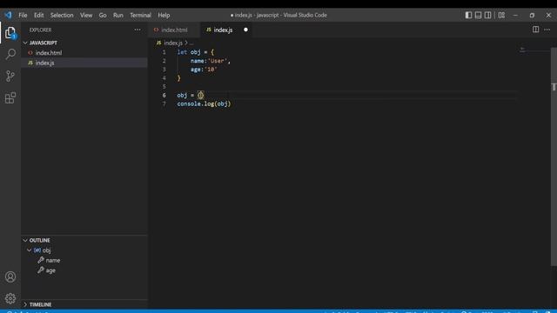Toggle the bottom panel layout icon
This screenshot has width=557, height=313.
tap(478, 15)
